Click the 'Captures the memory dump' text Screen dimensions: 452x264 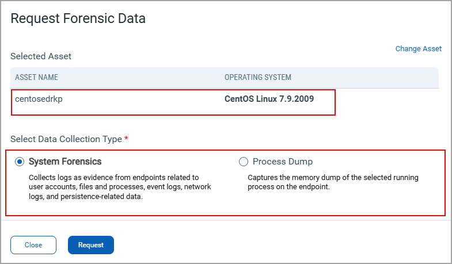[x=333, y=177]
